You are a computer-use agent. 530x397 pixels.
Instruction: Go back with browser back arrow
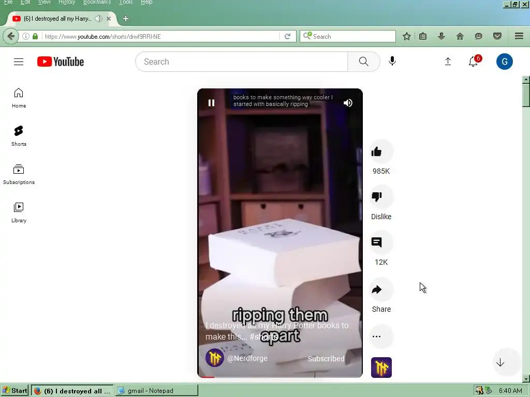tap(11, 36)
